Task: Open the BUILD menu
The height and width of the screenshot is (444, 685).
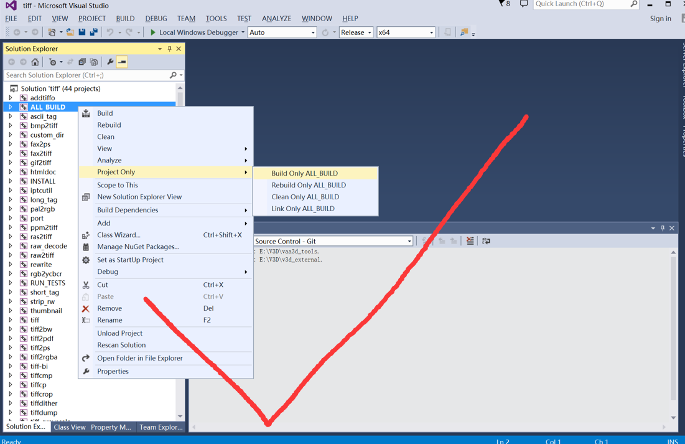Action: 125,19
